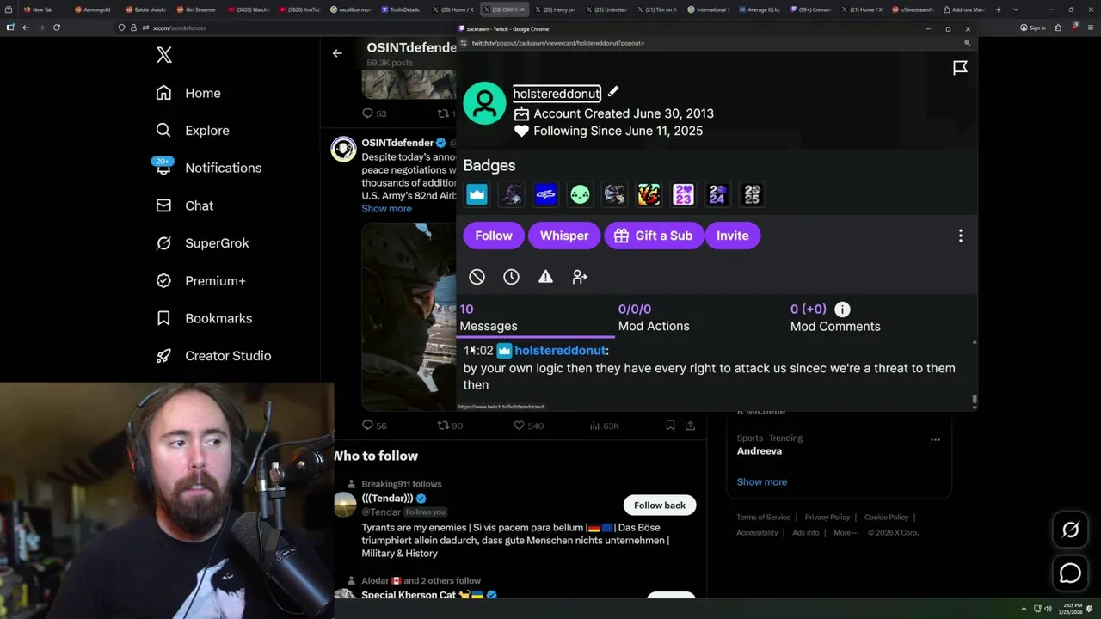The image size is (1101, 619).
Task: Open Premium+ in X sidebar
Action: (x=200, y=281)
